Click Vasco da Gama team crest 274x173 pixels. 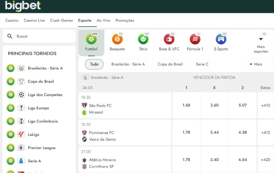pyautogui.click(x=85, y=139)
